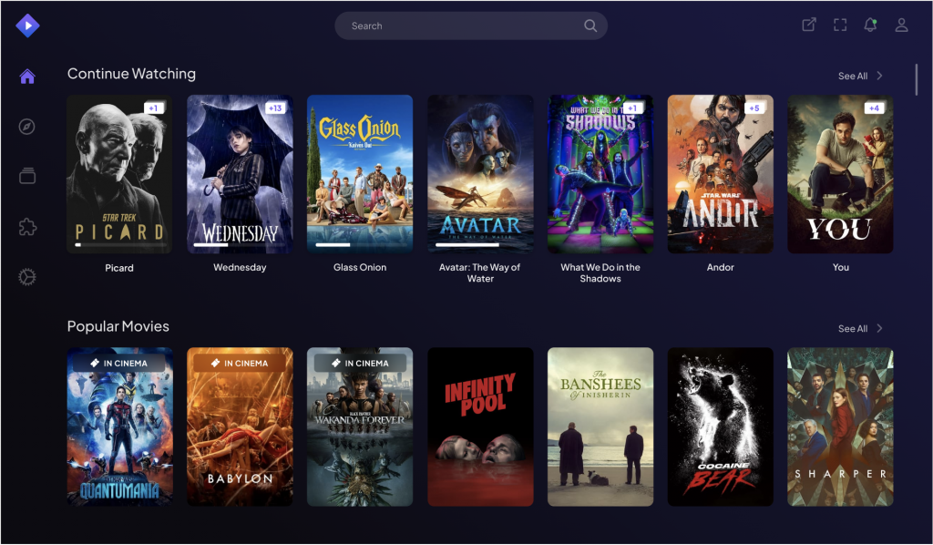Click the Continue Watching heading
This screenshot has width=933, height=545.
[x=131, y=74]
